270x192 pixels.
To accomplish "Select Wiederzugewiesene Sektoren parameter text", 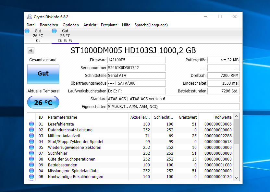I will [75, 148].
